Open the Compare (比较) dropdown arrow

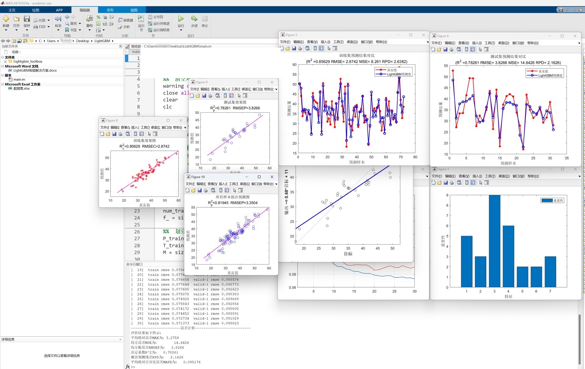click(48, 20)
